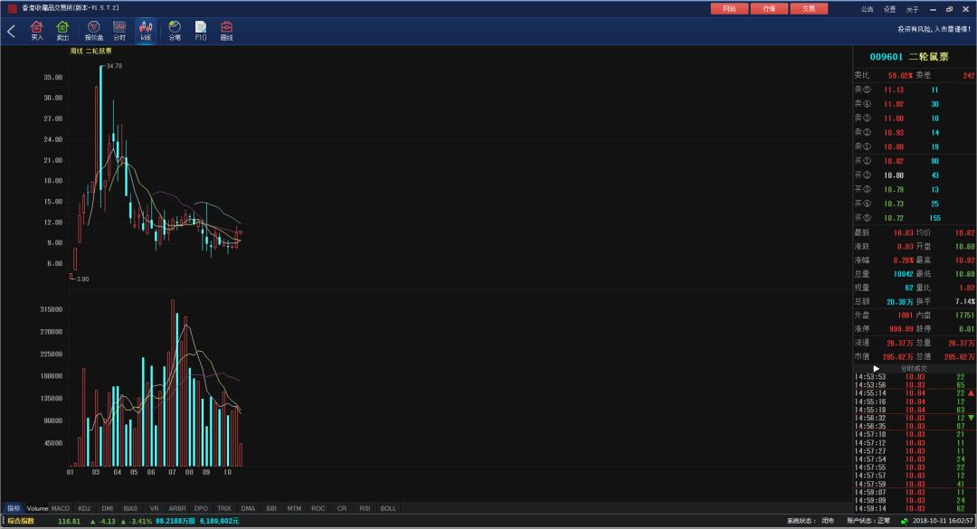Image resolution: width=977 pixels, height=529 pixels.
Task: Open the 关于 about menu
Action: [912, 9]
